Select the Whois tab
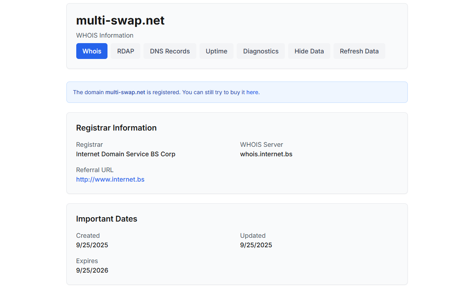This screenshot has height=290, width=473. coord(92,51)
